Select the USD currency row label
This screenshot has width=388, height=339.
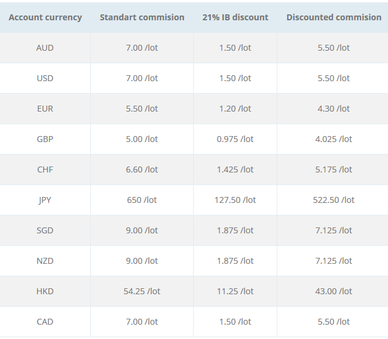point(45,78)
